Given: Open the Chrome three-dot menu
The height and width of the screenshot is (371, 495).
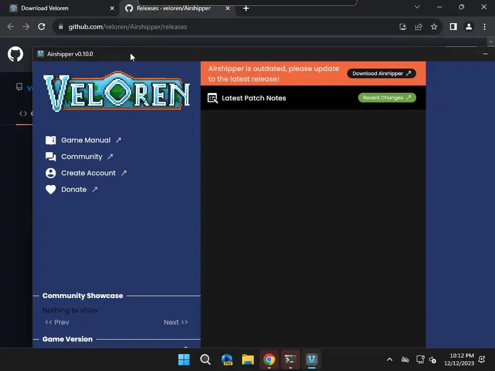Looking at the screenshot, I should (484, 27).
